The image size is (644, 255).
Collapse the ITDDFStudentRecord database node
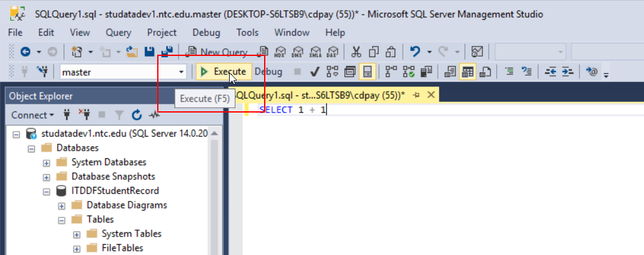[47, 191]
